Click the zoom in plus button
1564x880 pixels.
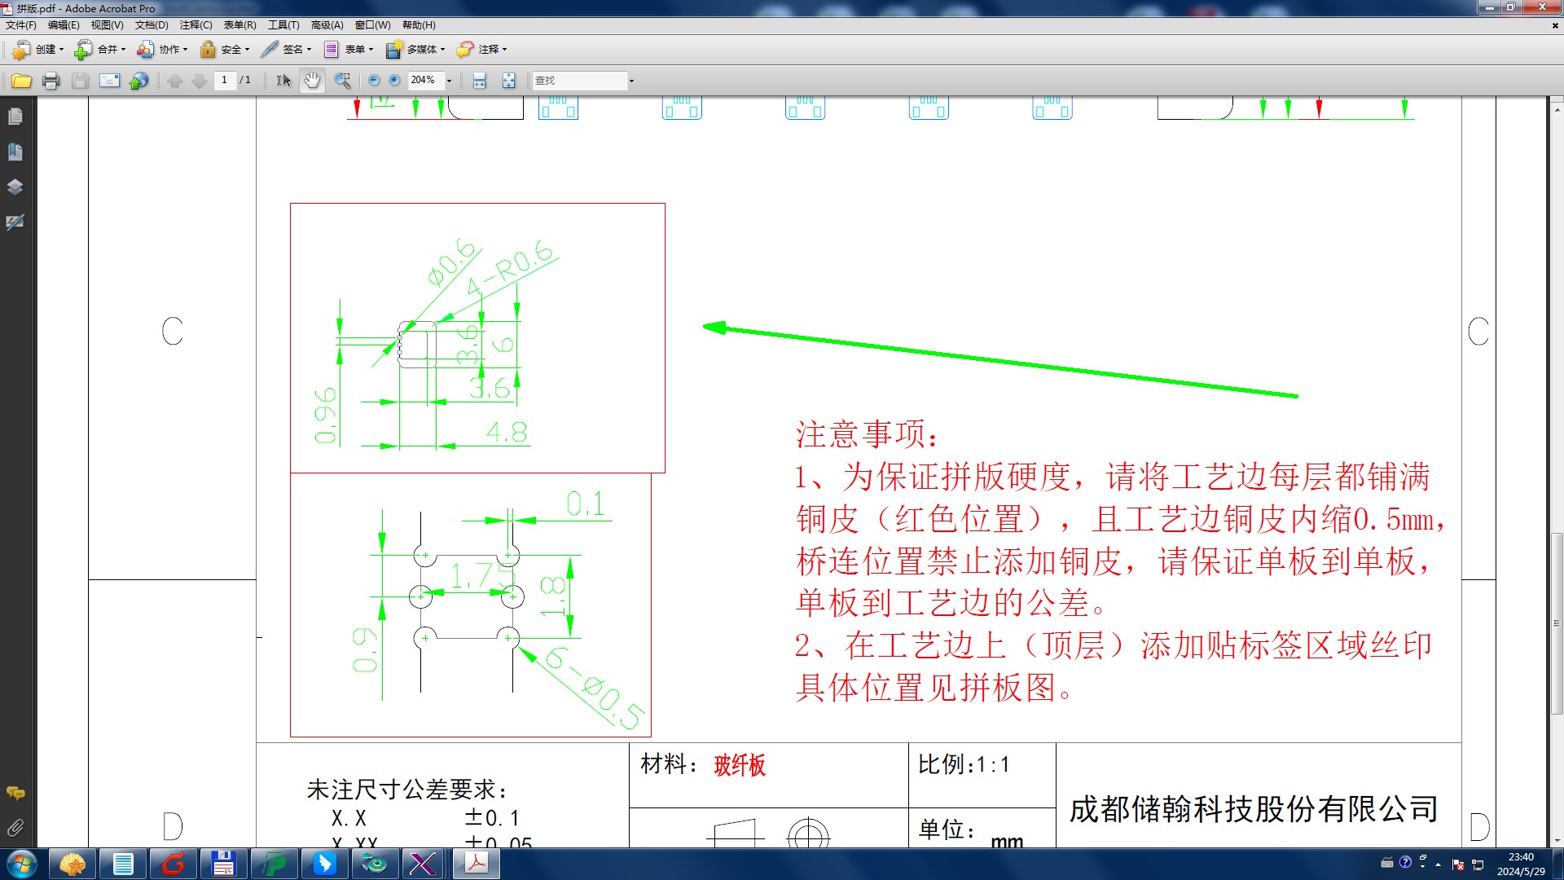point(395,81)
